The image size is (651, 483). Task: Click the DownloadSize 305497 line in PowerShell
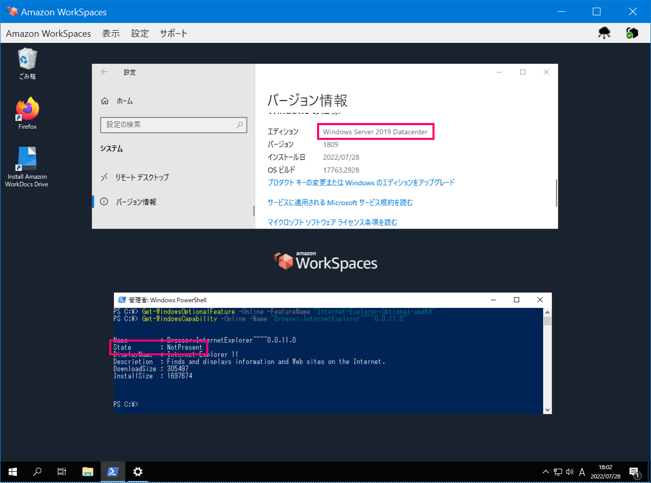(x=151, y=369)
